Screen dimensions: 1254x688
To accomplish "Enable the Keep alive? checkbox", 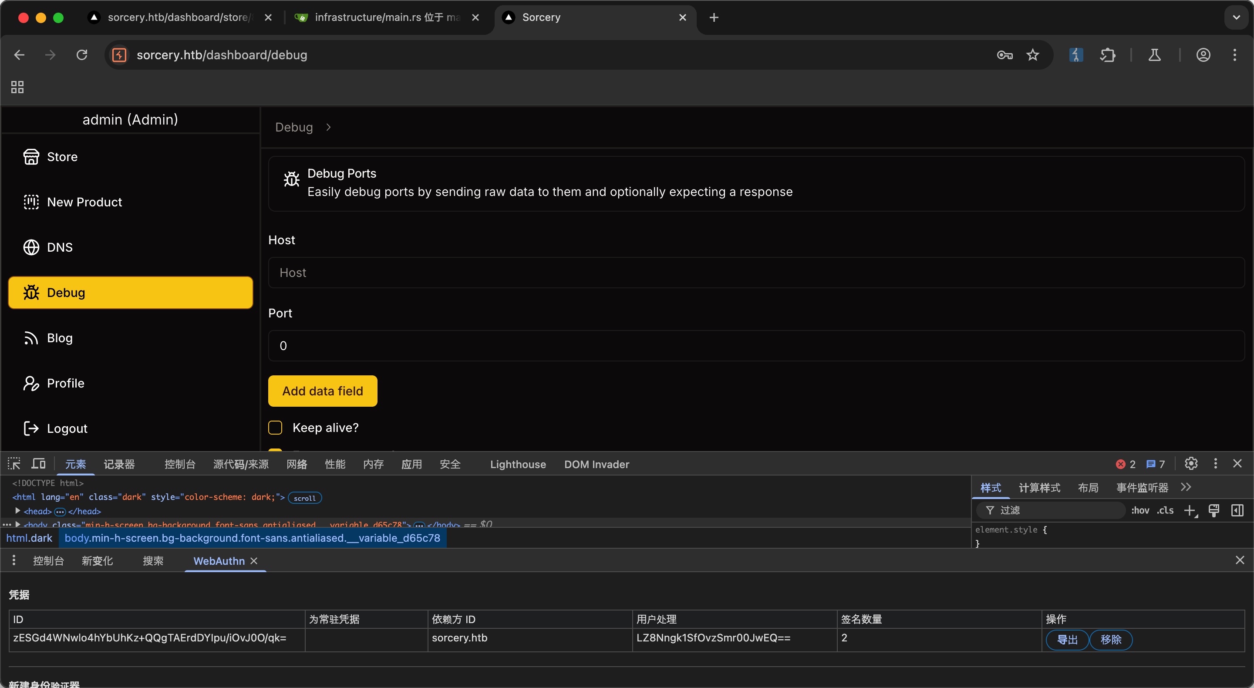I will click(275, 428).
